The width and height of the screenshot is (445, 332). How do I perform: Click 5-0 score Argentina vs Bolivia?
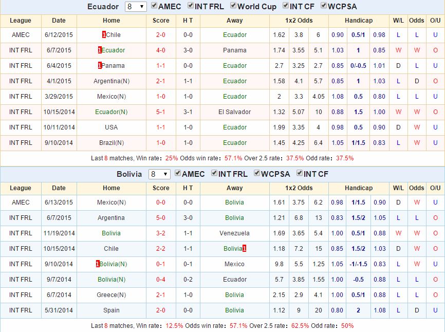point(161,218)
